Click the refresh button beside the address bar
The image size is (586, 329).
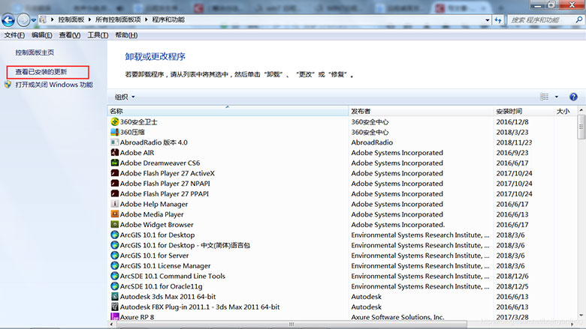click(498, 20)
